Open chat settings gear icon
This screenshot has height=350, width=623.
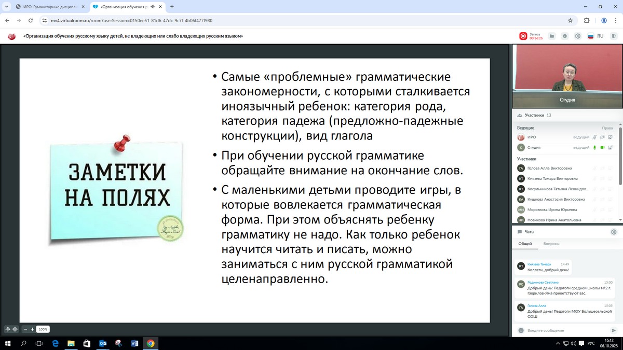coord(614,232)
